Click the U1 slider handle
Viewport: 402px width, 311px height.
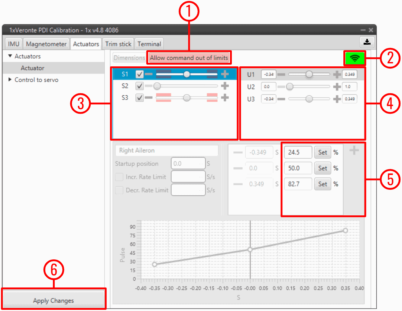(309, 74)
